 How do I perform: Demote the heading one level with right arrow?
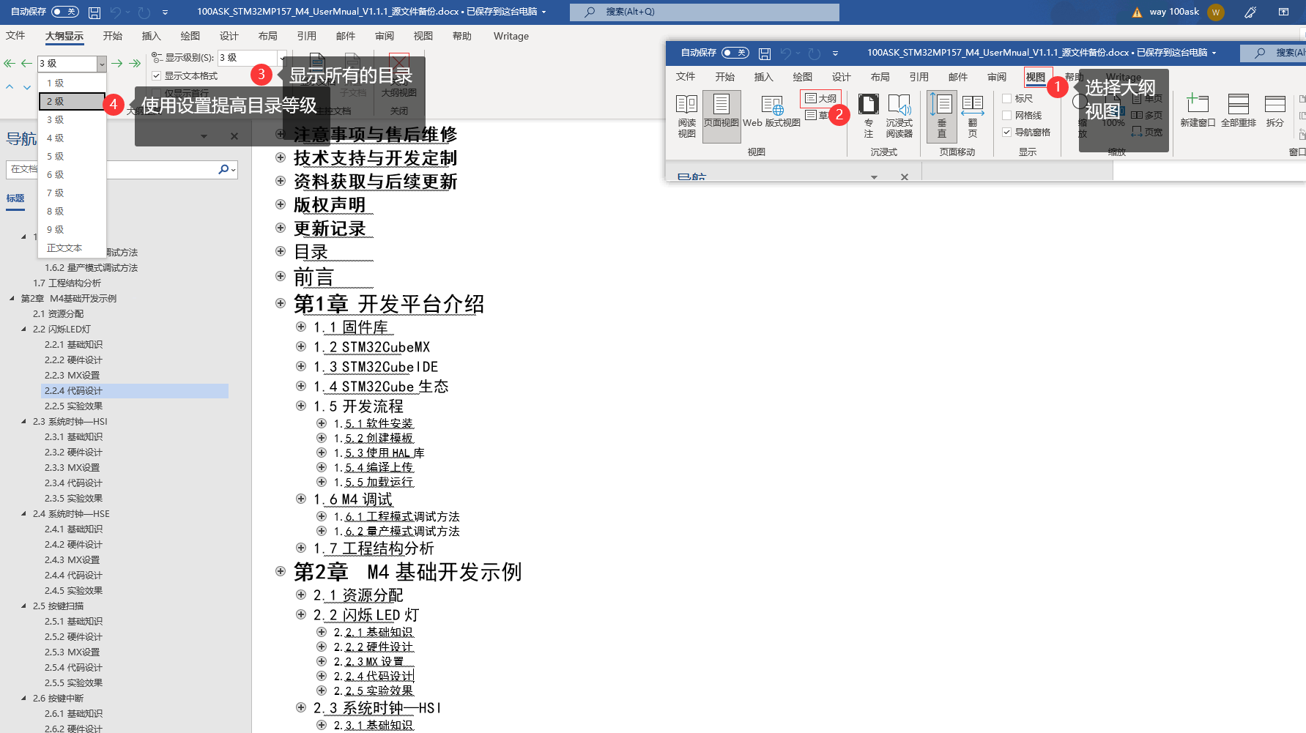[x=116, y=64]
